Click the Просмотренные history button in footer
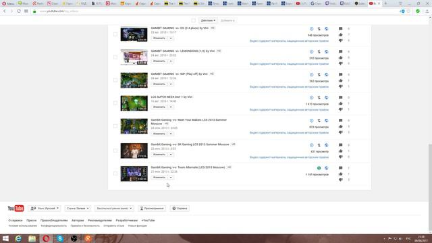 point(152,209)
